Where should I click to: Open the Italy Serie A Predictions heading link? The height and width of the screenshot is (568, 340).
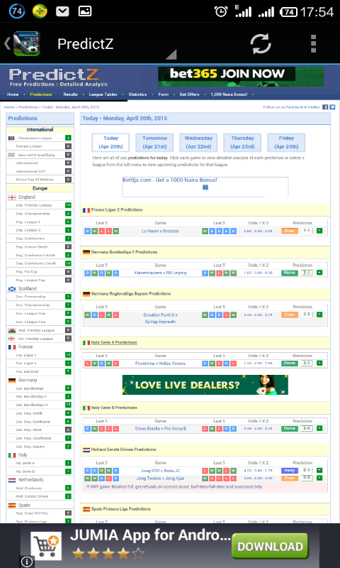[114, 342]
